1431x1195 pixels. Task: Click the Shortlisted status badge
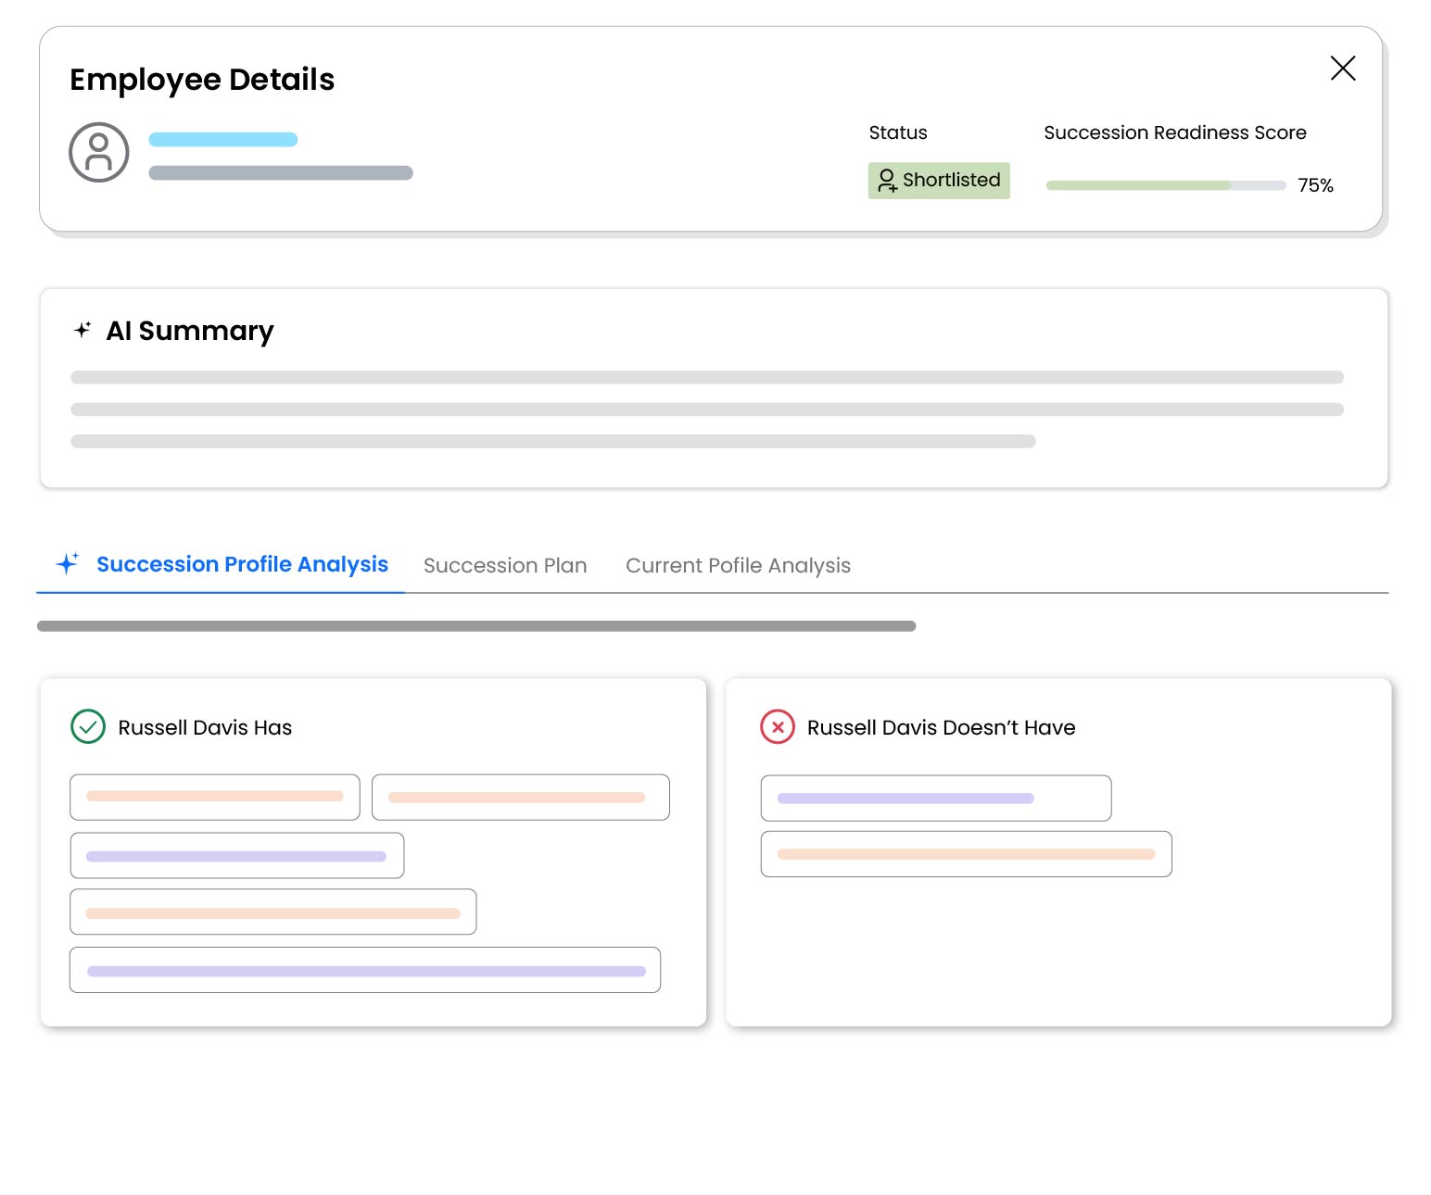click(939, 180)
